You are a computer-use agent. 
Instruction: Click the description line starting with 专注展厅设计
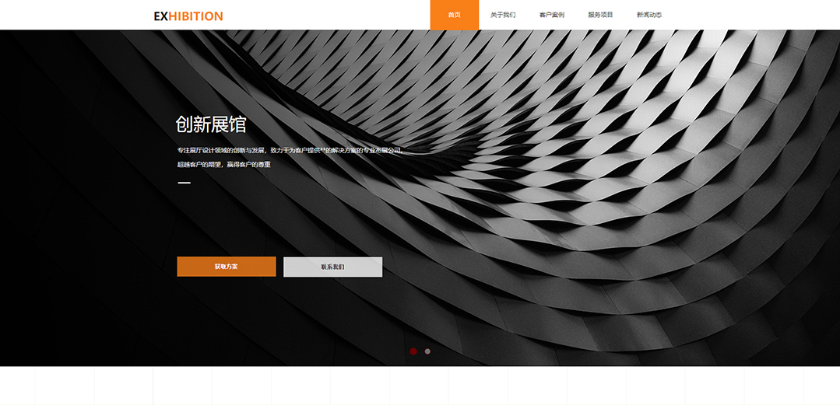(x=290, y=150)
